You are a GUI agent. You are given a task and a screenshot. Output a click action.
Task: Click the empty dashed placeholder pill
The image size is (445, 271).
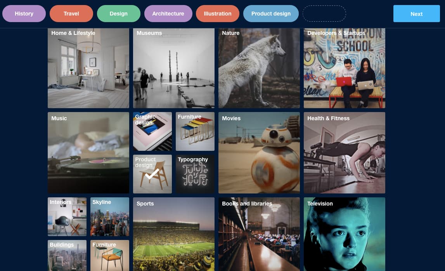click(x=324, y=14)
